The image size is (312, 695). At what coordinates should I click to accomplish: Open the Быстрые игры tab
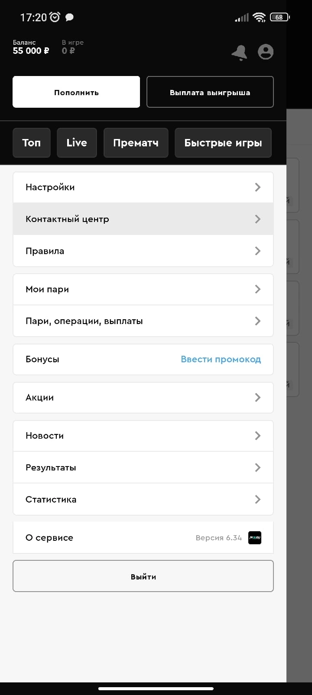(x=223, y=143)
